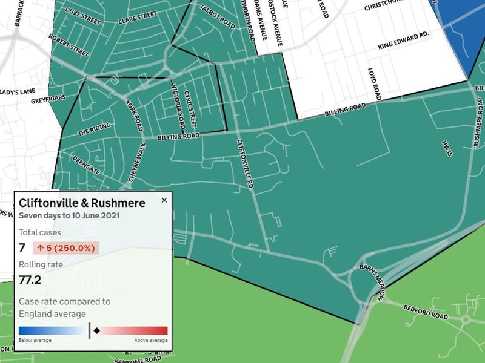
Task: Select the "Seven days to 10 June 2021" text
Action: point(69,215)
